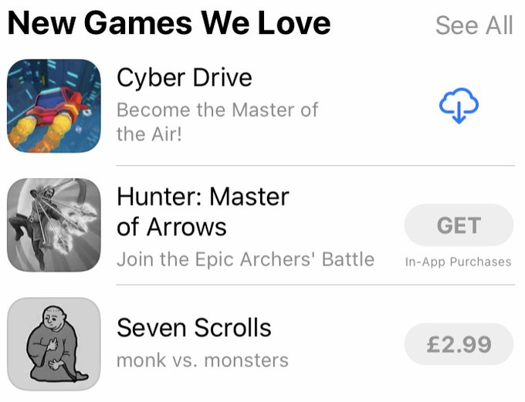525x402 pixels.
Task: Click the New Games We Love heading
Action: point(169,23)
